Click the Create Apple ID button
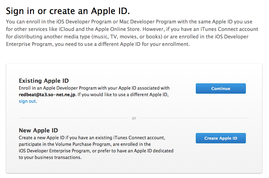 221,138
